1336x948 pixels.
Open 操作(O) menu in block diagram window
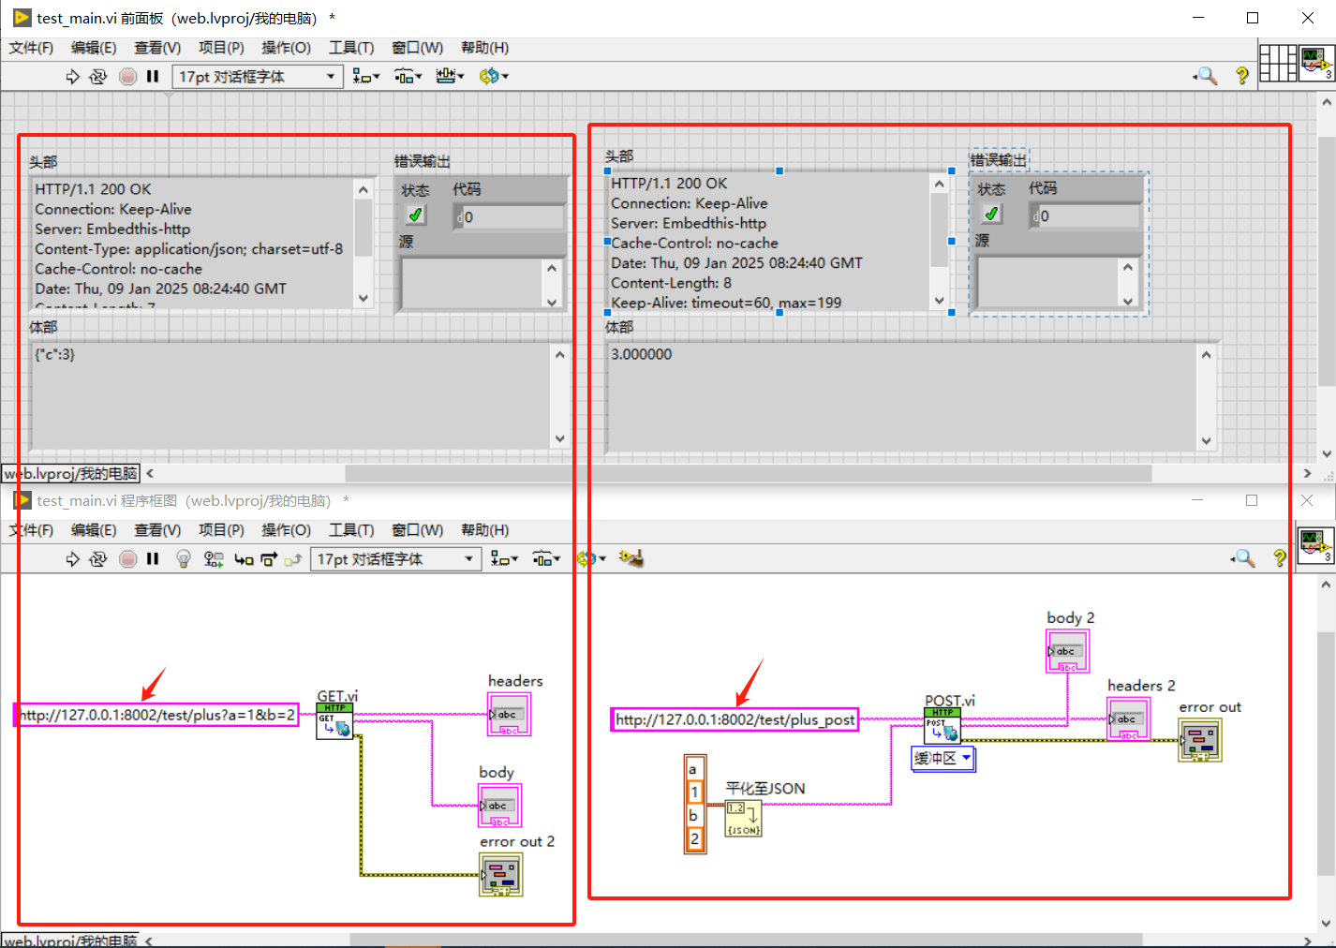click(x=286, y=530)
